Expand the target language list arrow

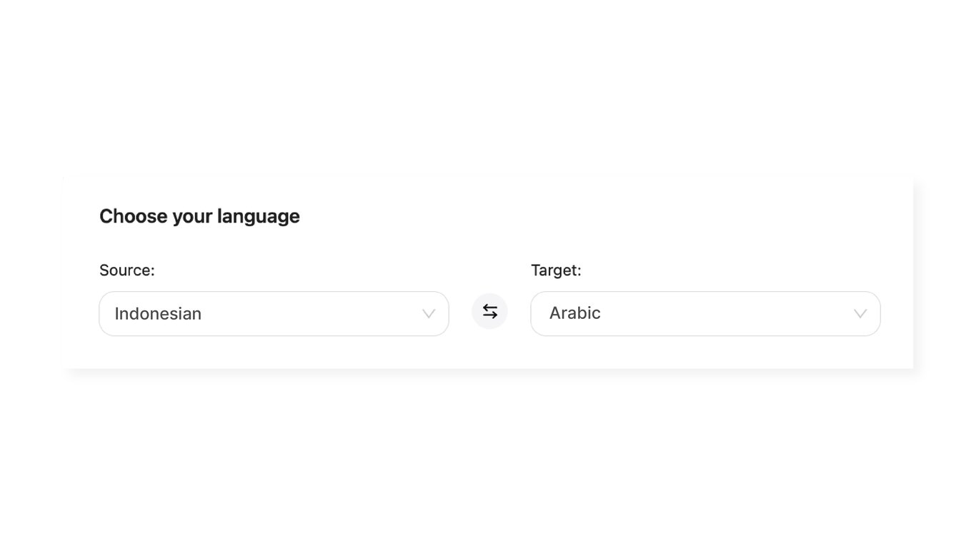[860, 314]
